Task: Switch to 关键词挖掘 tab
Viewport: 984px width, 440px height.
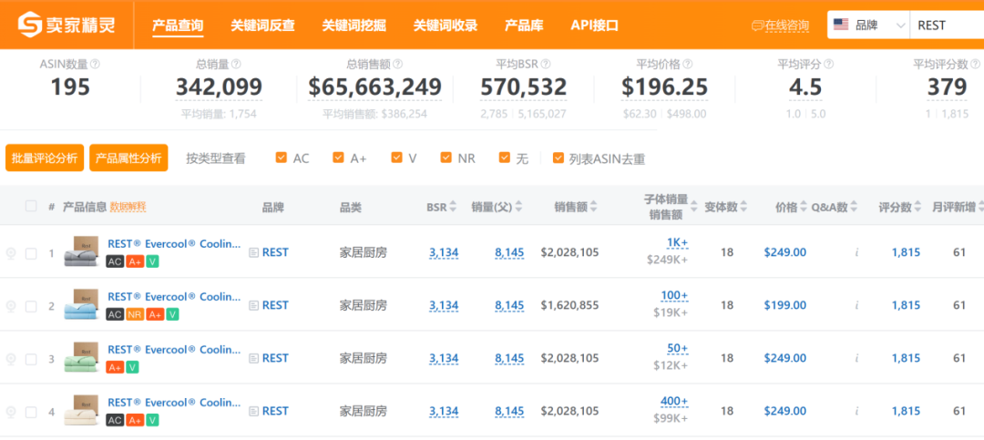Action: pyautogui.click(x=354, y=26)
